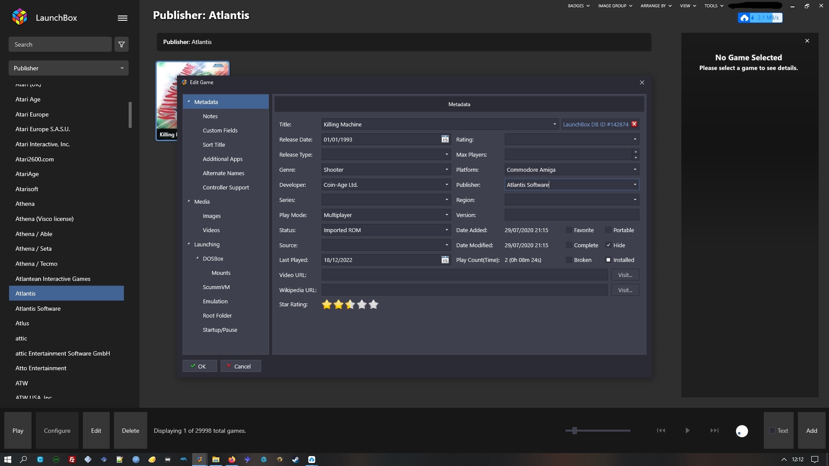Open the Dolphin emulator taskbar icon
Screen dimensions: 829x466
coord(184,460)
